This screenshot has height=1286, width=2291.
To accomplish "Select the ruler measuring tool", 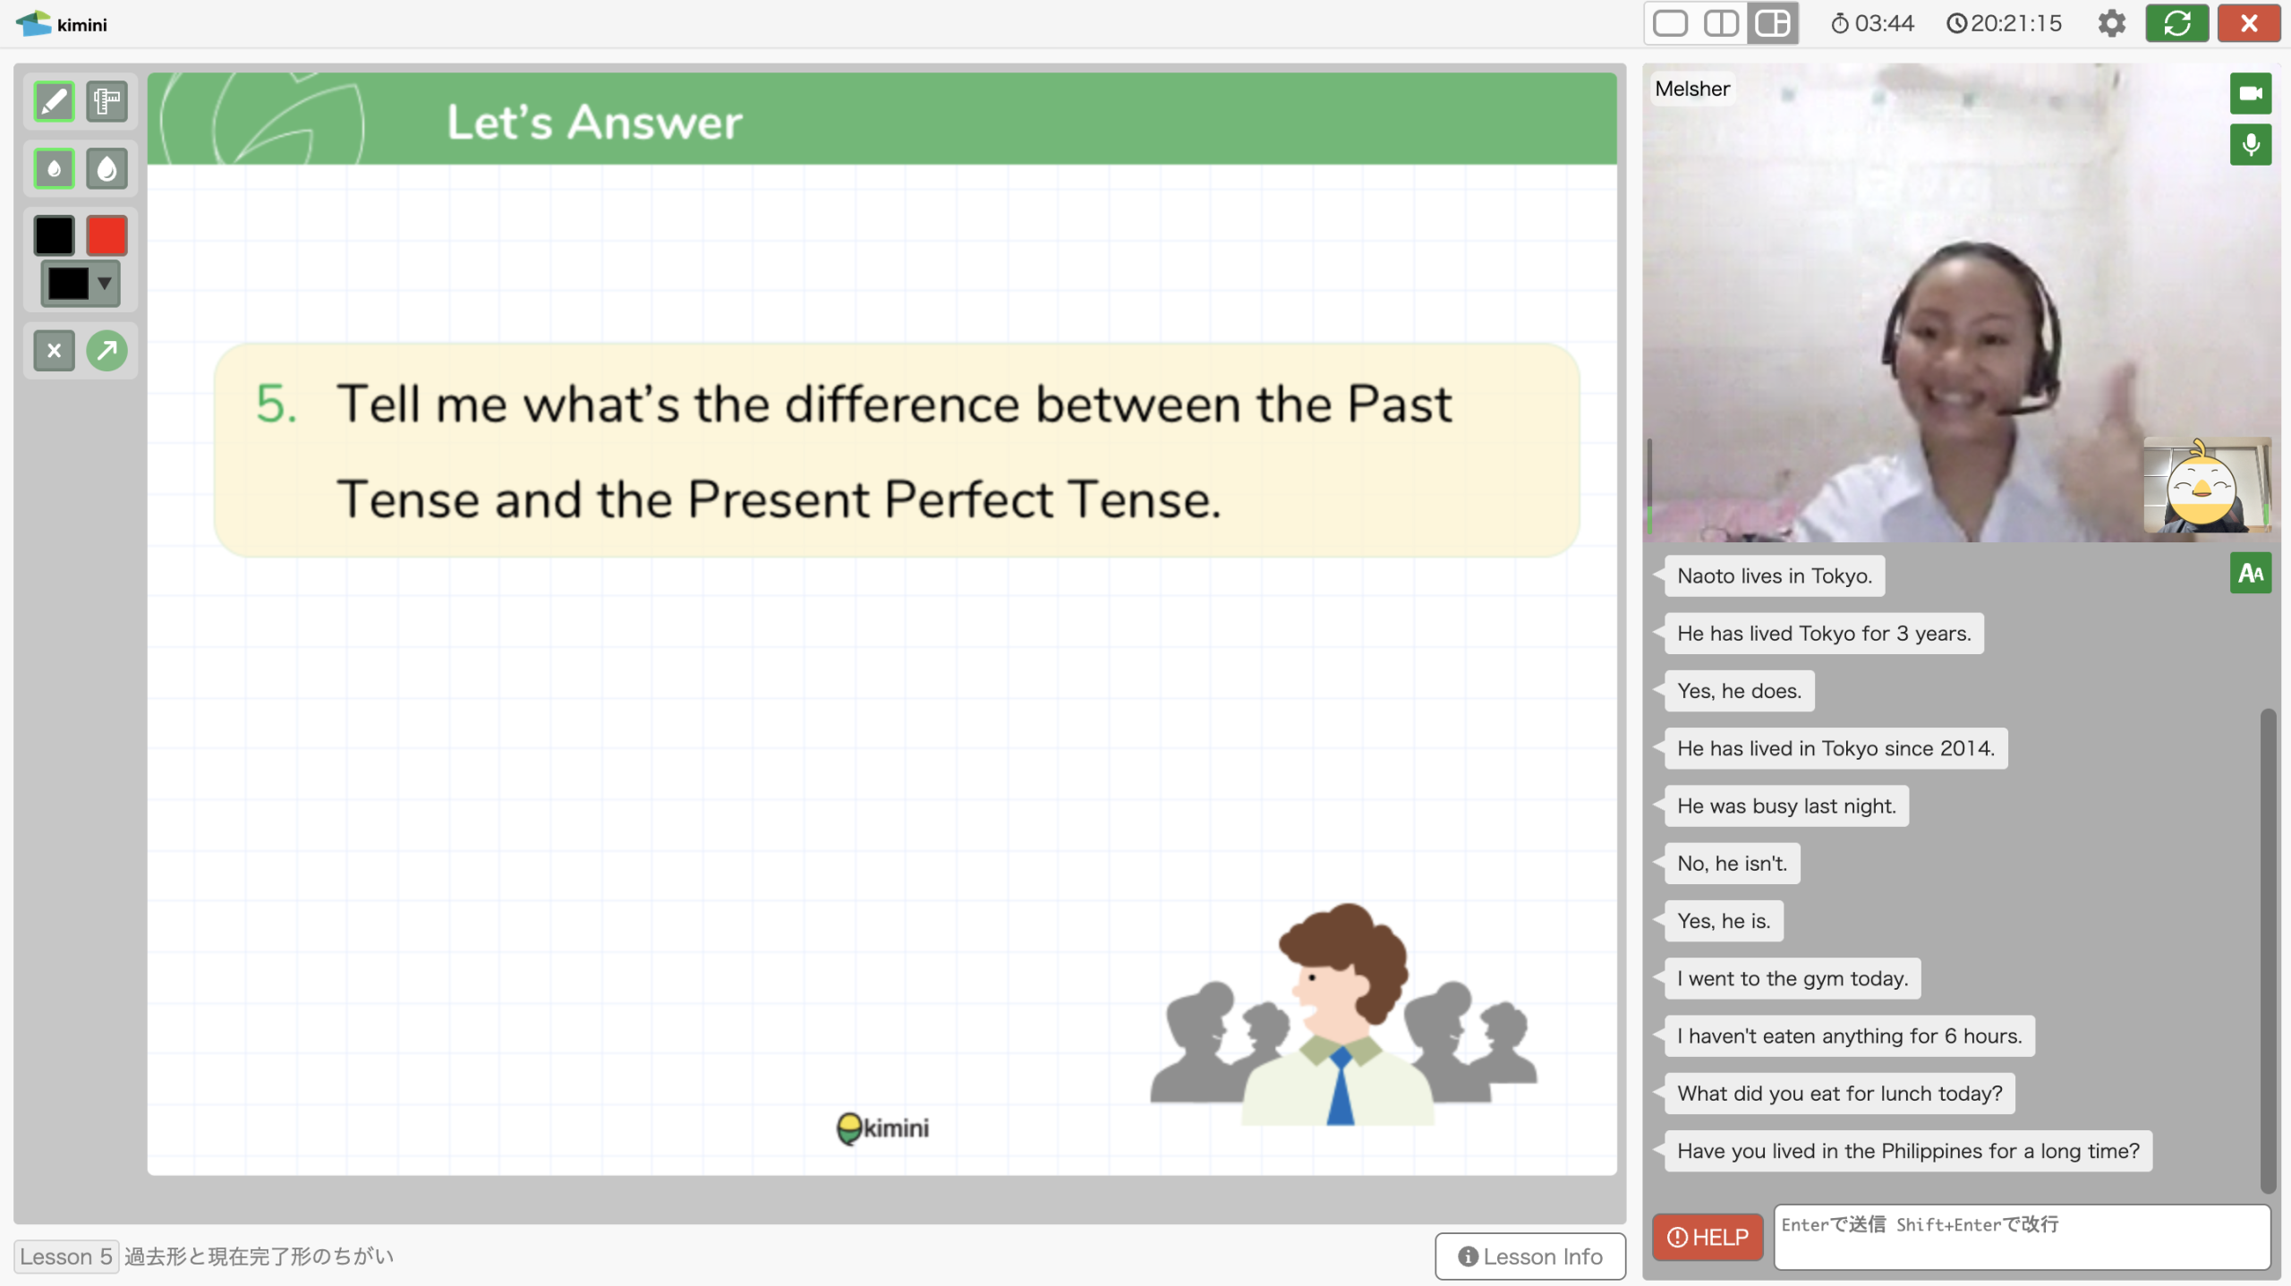I will (106, 101).
